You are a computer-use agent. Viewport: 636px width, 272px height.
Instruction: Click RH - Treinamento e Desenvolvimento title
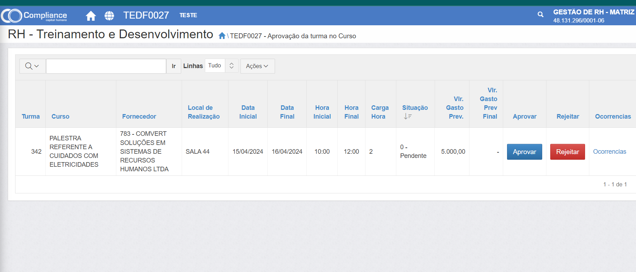(110, 34)
